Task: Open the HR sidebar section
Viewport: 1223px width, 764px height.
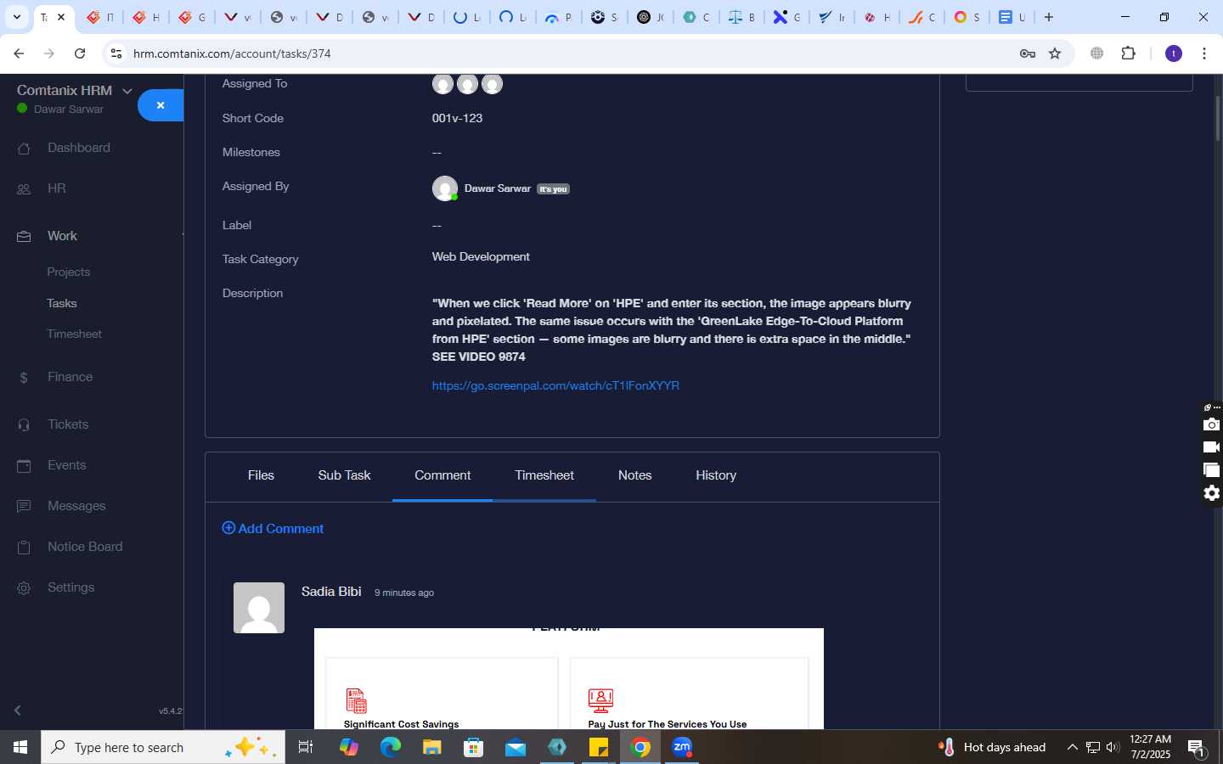Action: tap(56, 188)
